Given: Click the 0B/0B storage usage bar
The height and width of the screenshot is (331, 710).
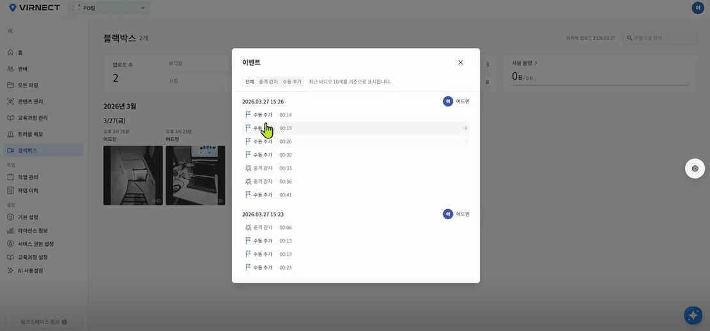Looking at the screenshot, I should (600, 85).
